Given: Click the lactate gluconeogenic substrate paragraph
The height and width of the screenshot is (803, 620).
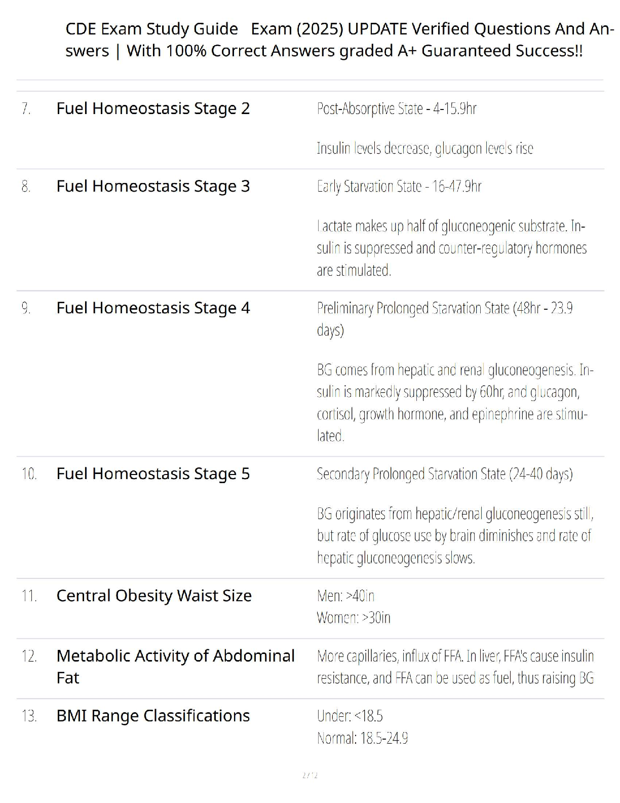Looking at the screenshot, I should coord(451,248).
